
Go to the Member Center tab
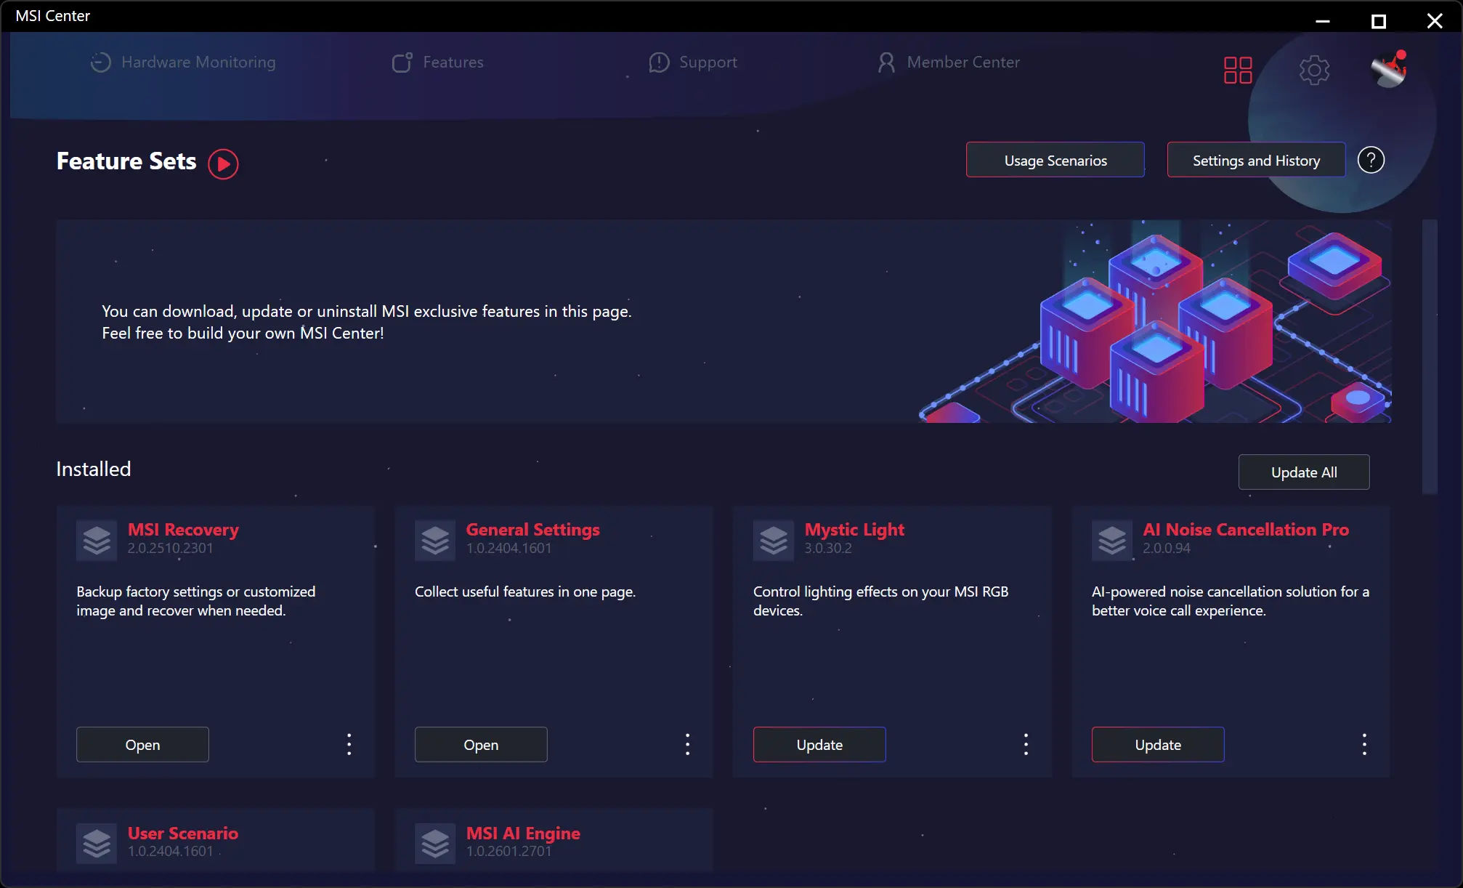pos(949,62)
